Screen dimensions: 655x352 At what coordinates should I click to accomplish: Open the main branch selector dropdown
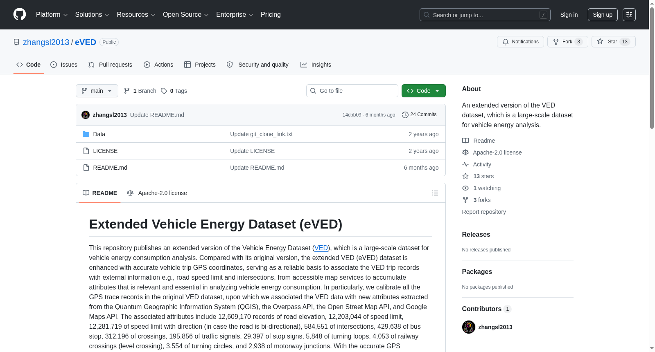pyautogui.click(x=97, y=91)
